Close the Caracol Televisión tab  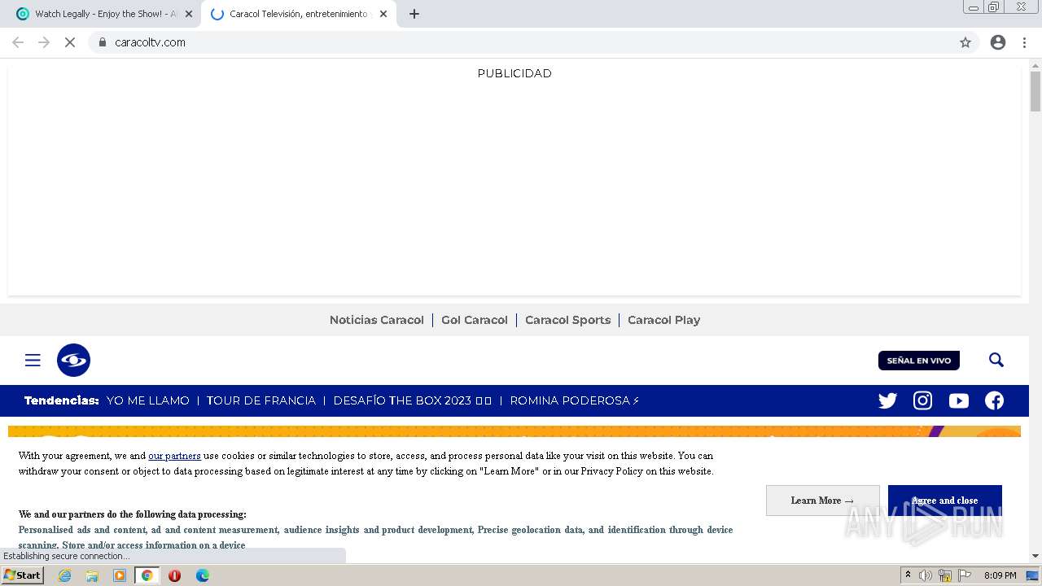[383, 14]
